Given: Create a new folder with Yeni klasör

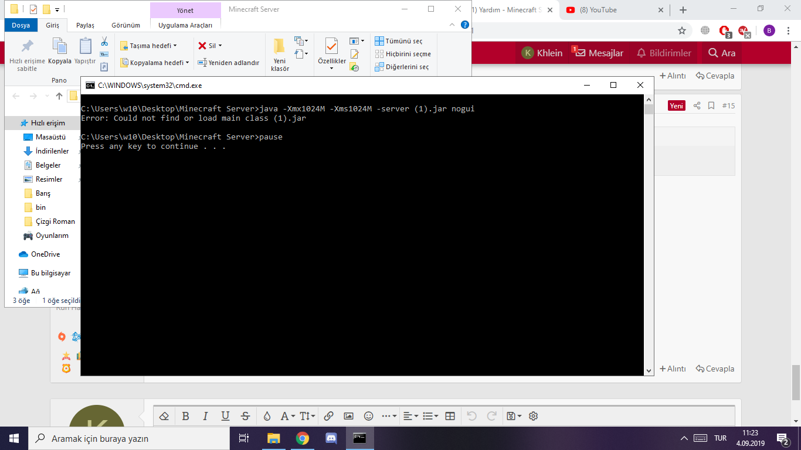Looking at the screenshot, I should (x=280, y=54).
